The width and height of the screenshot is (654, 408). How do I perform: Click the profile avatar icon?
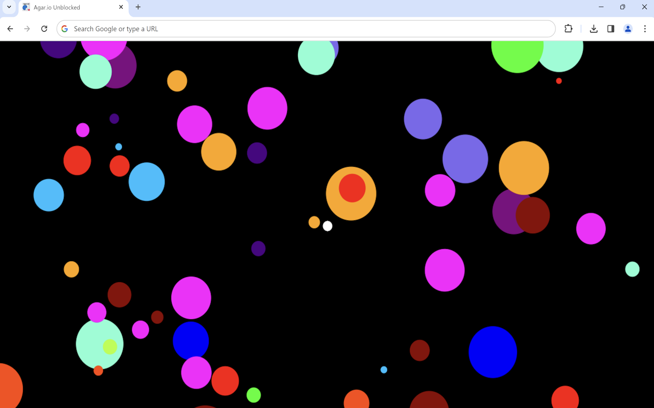(627, 29)
